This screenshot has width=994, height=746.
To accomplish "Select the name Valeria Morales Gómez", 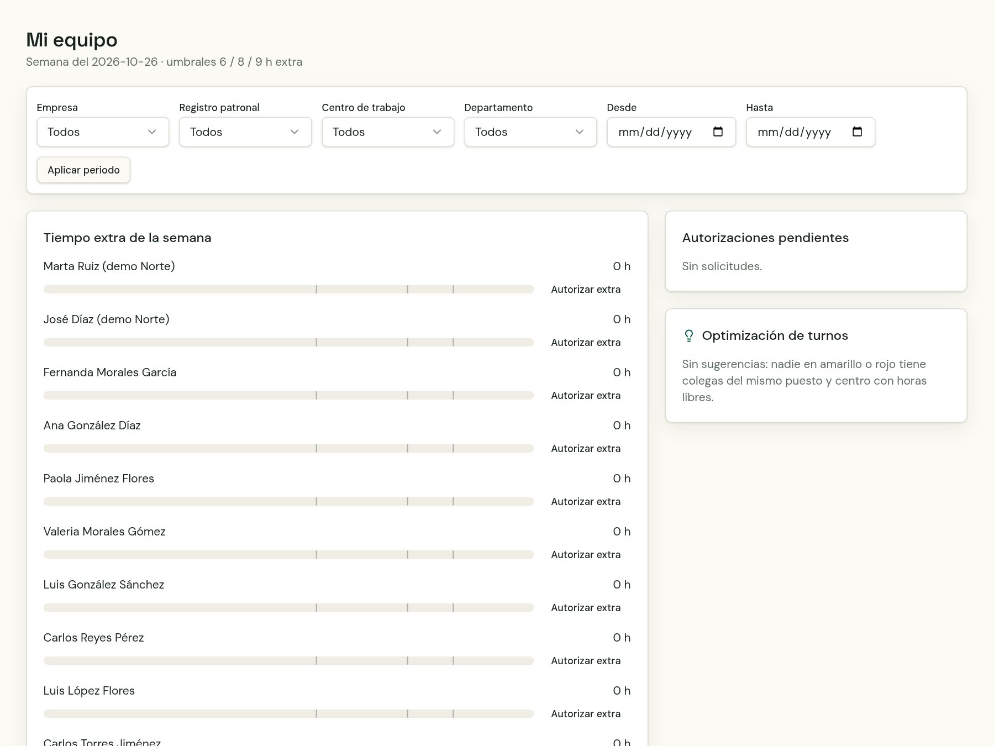I will click(104, 532).
